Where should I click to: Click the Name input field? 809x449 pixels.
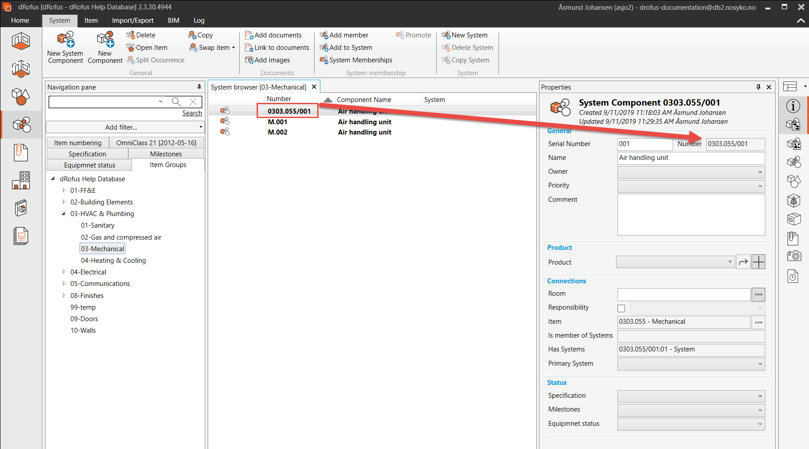(691, 158)
